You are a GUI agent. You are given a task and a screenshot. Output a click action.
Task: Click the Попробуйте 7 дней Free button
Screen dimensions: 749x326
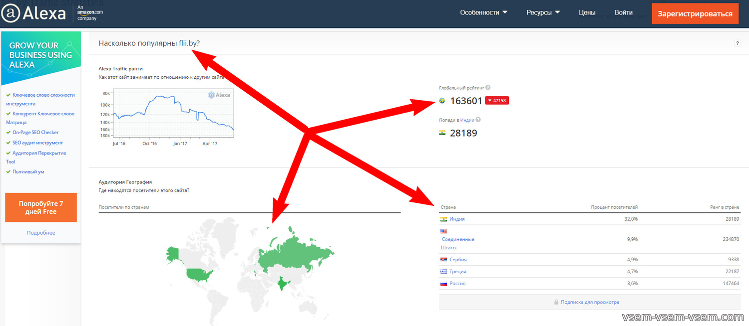pyautogui.click(x=41, y=207)
